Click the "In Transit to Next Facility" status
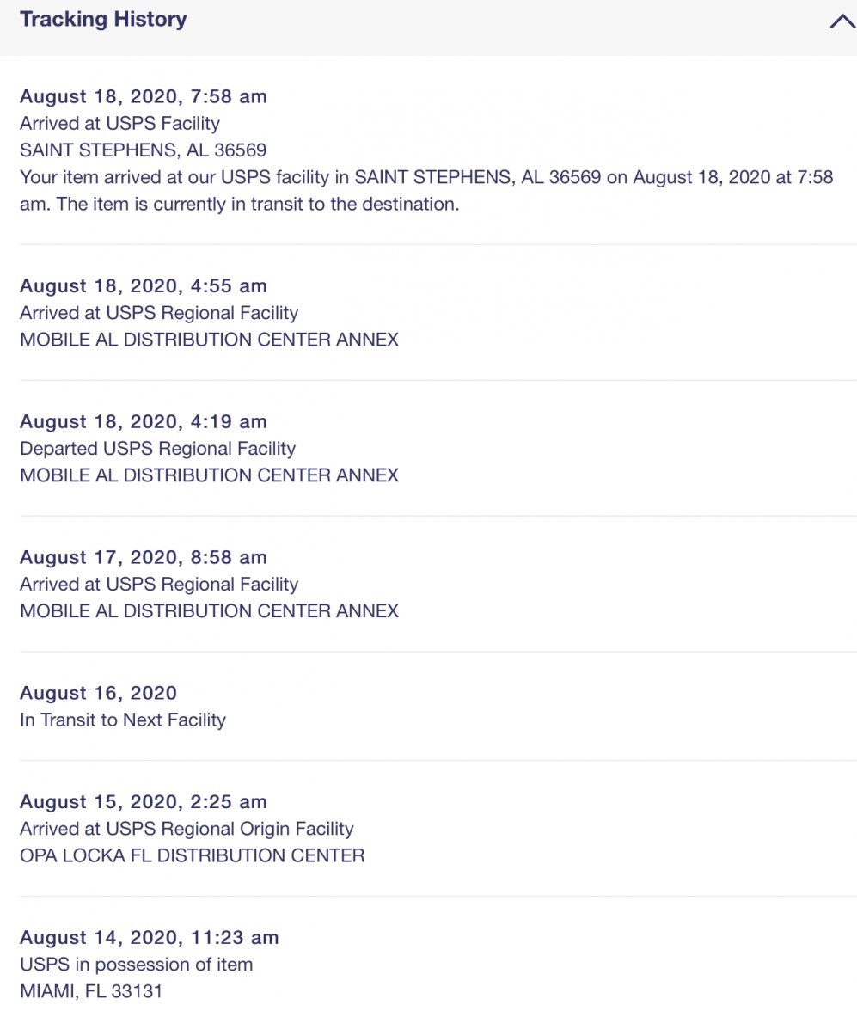The image size is (857, 1011). 123,720
